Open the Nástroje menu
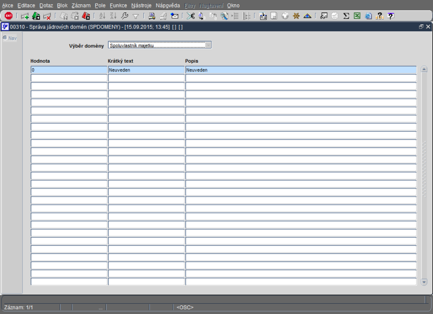 pyautogui.click(x=141, y=5)
